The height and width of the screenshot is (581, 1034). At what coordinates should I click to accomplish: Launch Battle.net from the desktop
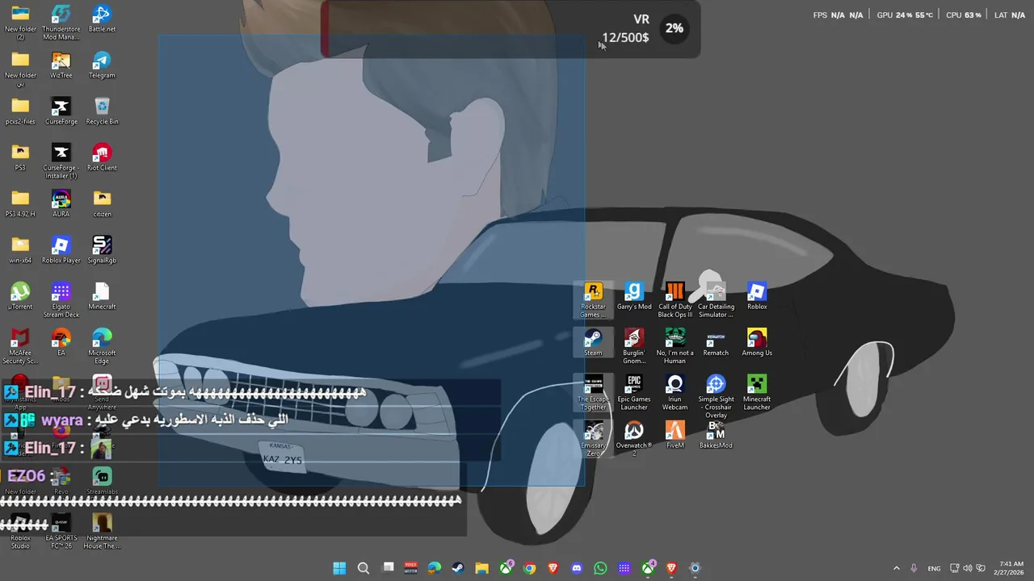[102, 19]
